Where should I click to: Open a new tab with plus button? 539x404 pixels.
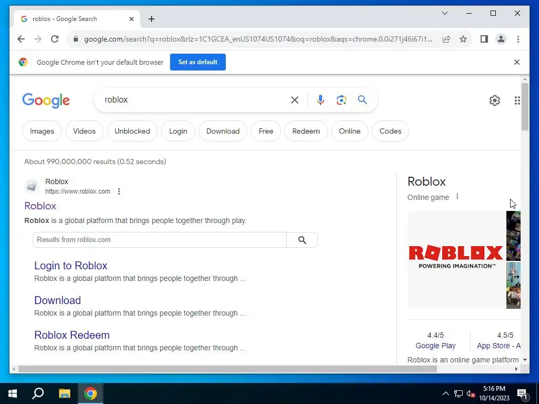pyautogui.click(x=152, y=19)
